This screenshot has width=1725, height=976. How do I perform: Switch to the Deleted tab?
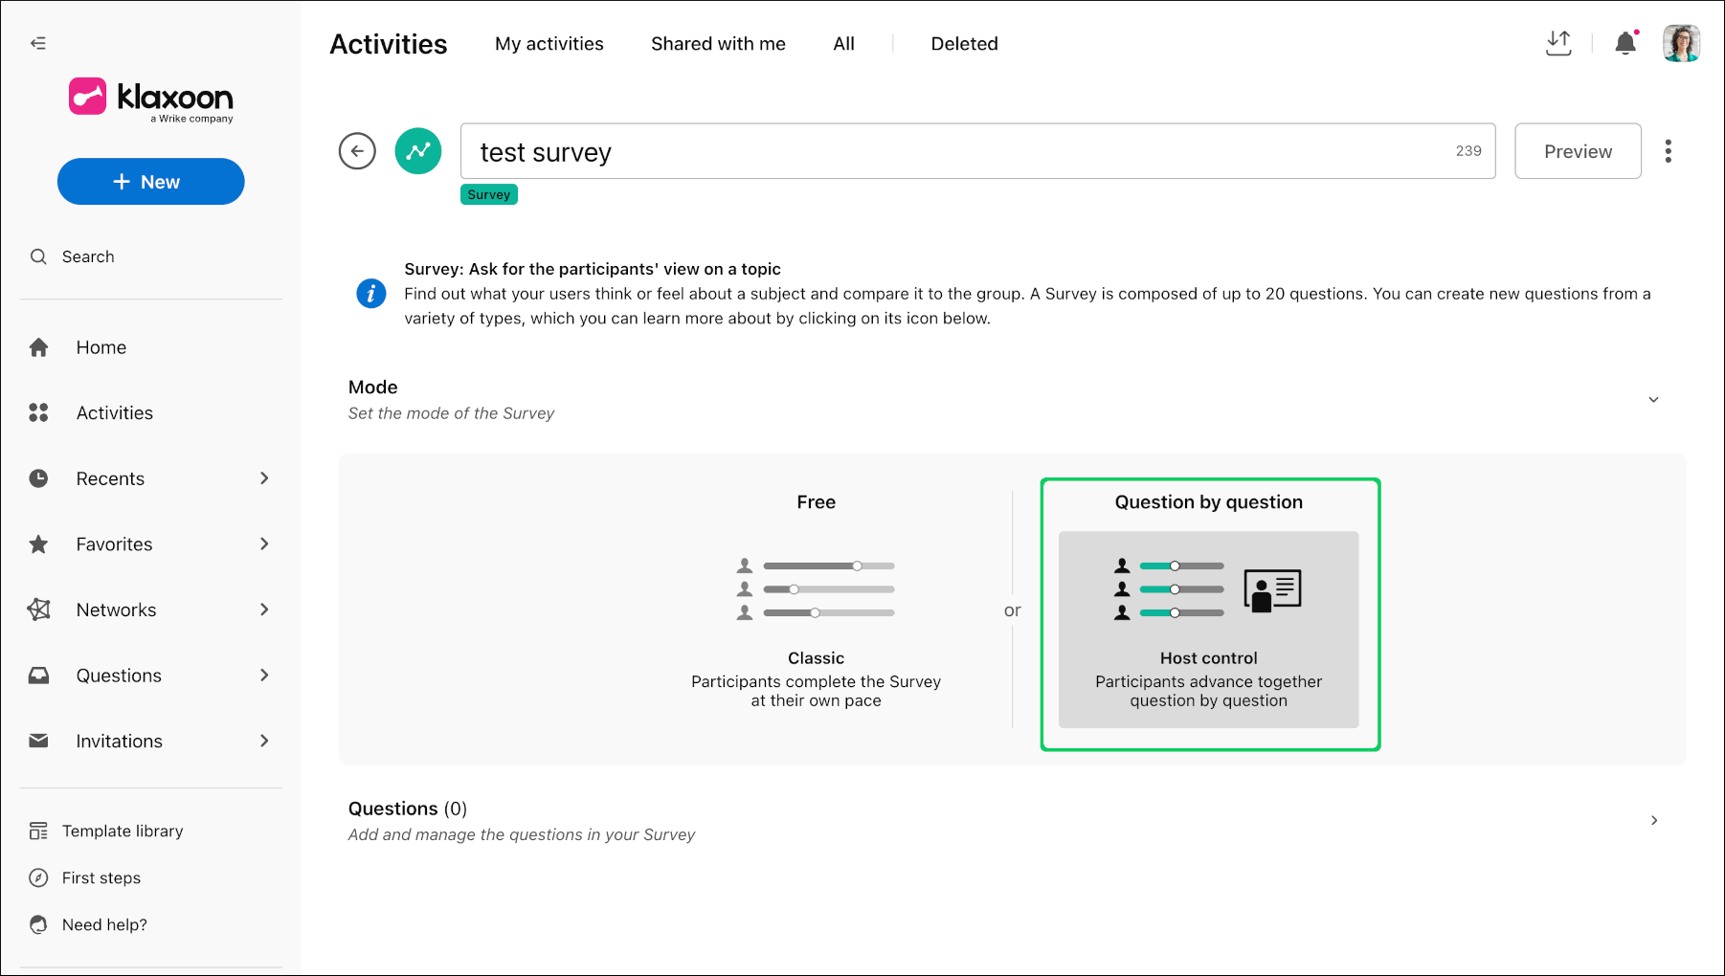(x=964, y=44)
